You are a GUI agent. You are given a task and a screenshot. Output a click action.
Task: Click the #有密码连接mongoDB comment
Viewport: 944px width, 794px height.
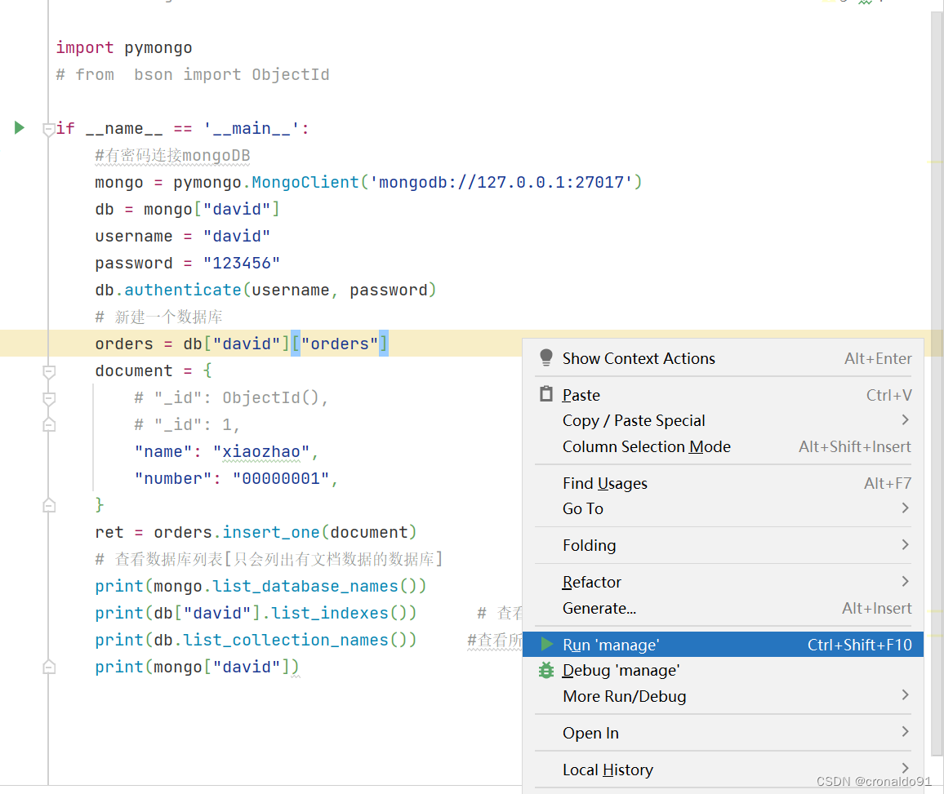172,155
